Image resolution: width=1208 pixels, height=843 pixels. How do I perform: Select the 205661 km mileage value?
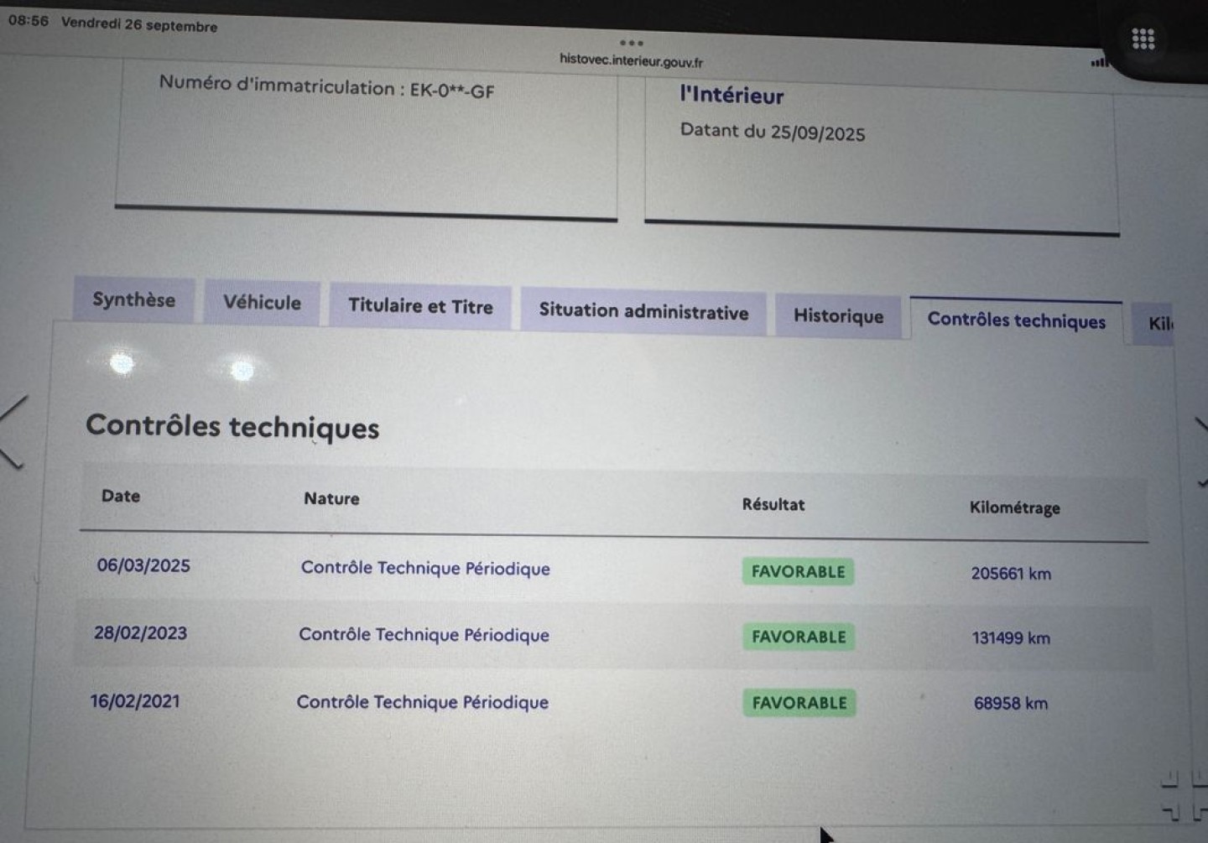tap(1011, 574)
